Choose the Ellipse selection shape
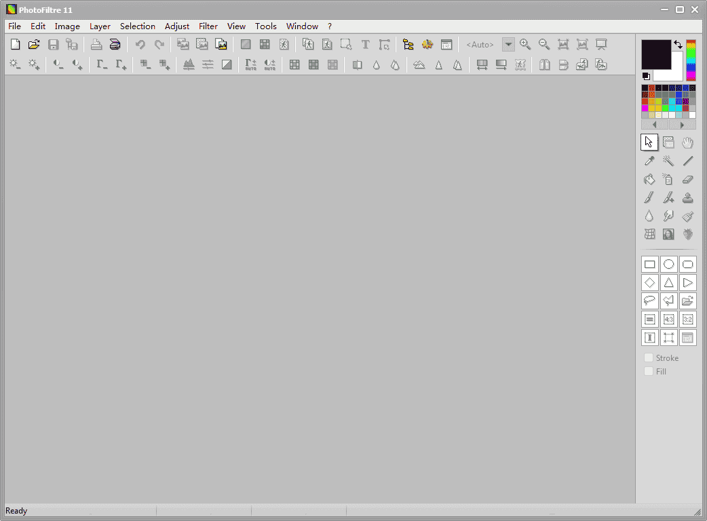Image resolution: width=707 pixels, height=521 pixels. [668, 264]
